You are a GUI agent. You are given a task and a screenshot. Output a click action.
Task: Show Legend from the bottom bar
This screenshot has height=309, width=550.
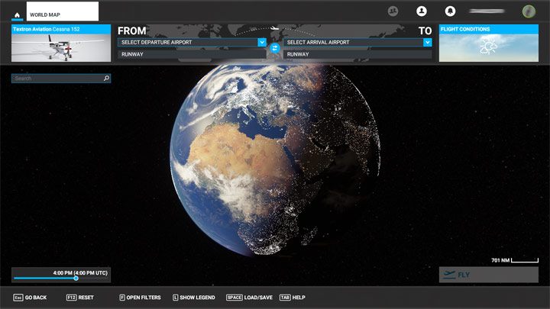(x=194, y=298)
